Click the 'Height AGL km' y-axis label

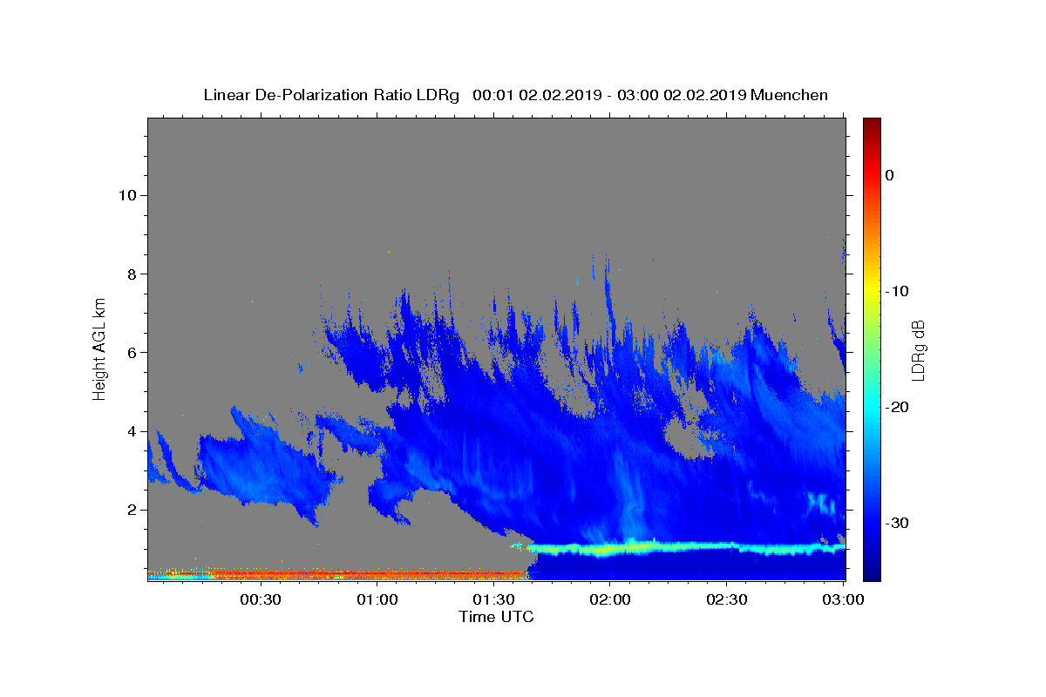tap(100, 348)
